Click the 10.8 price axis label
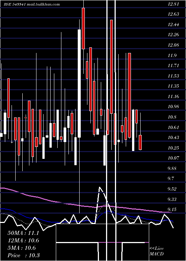186x261 pixels. 172,117
